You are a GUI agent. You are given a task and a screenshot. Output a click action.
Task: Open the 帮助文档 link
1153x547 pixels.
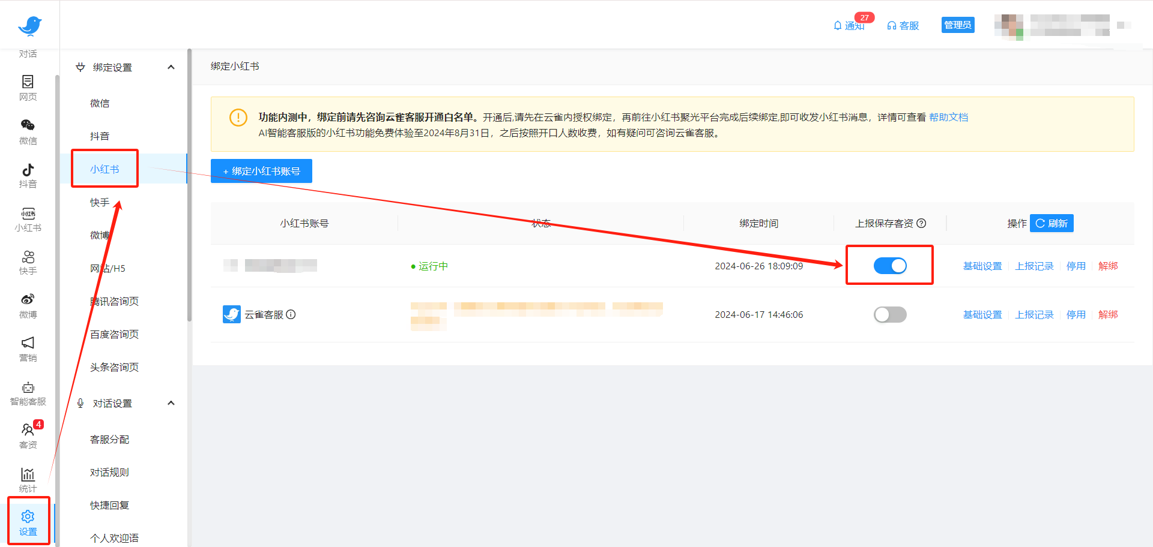coord(948,117)
